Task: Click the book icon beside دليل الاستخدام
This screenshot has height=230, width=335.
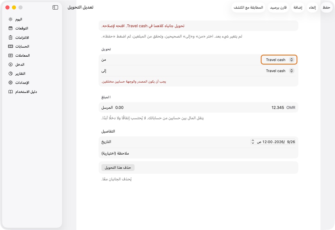Action: coord(11,92)
